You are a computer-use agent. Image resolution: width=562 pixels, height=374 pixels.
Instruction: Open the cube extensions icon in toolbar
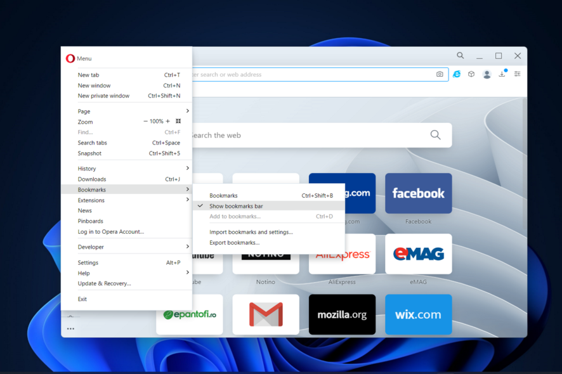[x=471, y=74]
